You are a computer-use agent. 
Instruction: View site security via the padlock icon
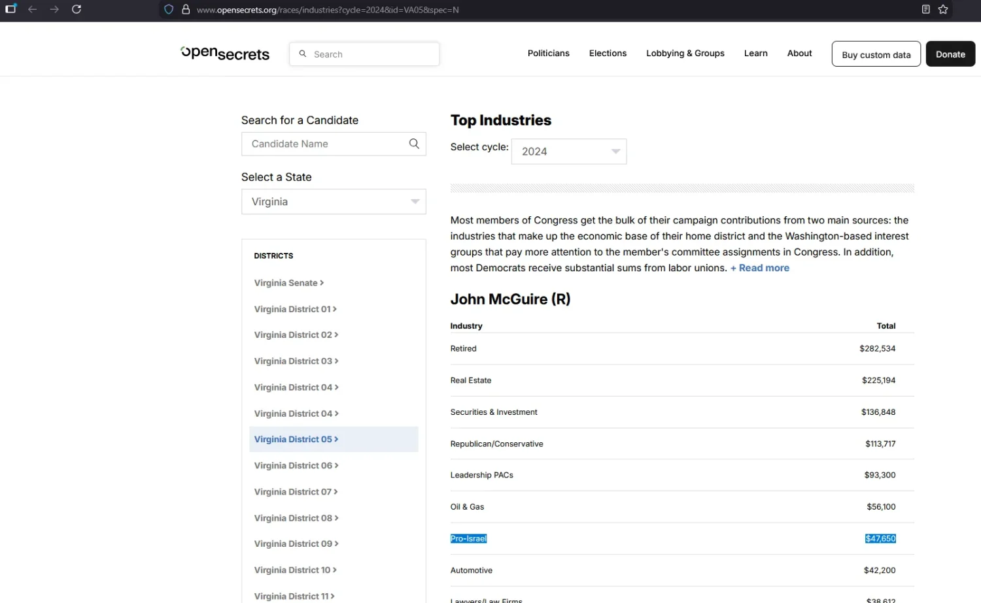click(186, 10)
